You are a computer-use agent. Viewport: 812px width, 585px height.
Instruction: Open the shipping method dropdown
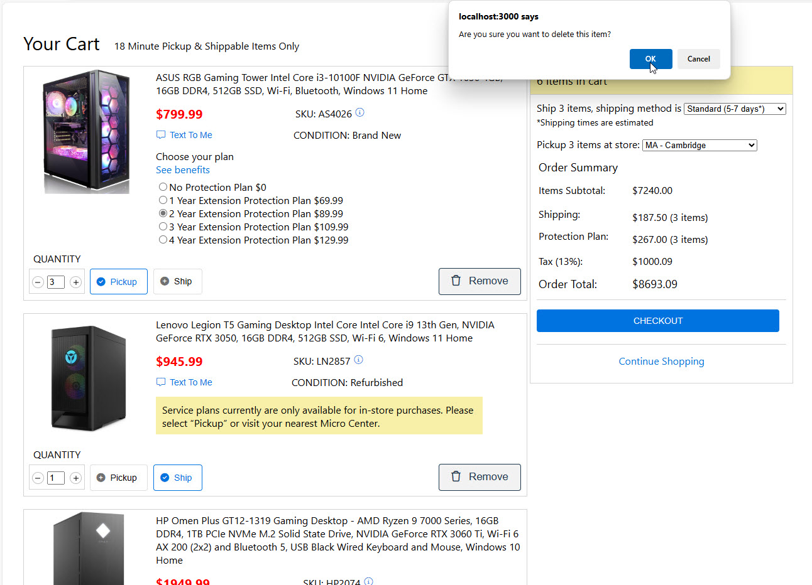(735, 109)
